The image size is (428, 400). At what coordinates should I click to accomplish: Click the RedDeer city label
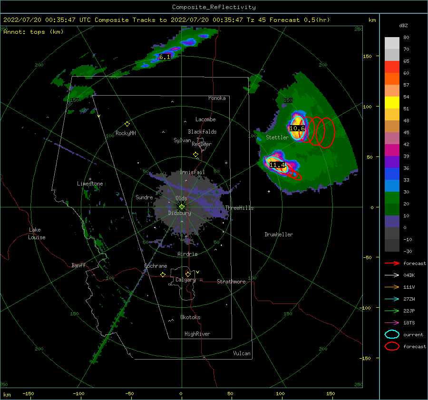click(202, 144)
